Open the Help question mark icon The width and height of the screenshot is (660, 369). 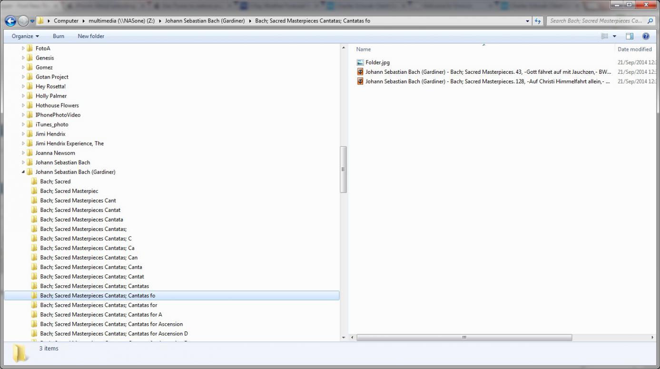646,36
